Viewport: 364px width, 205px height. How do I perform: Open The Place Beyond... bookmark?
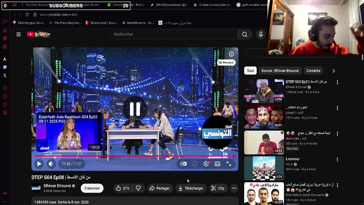coord(65,23)
